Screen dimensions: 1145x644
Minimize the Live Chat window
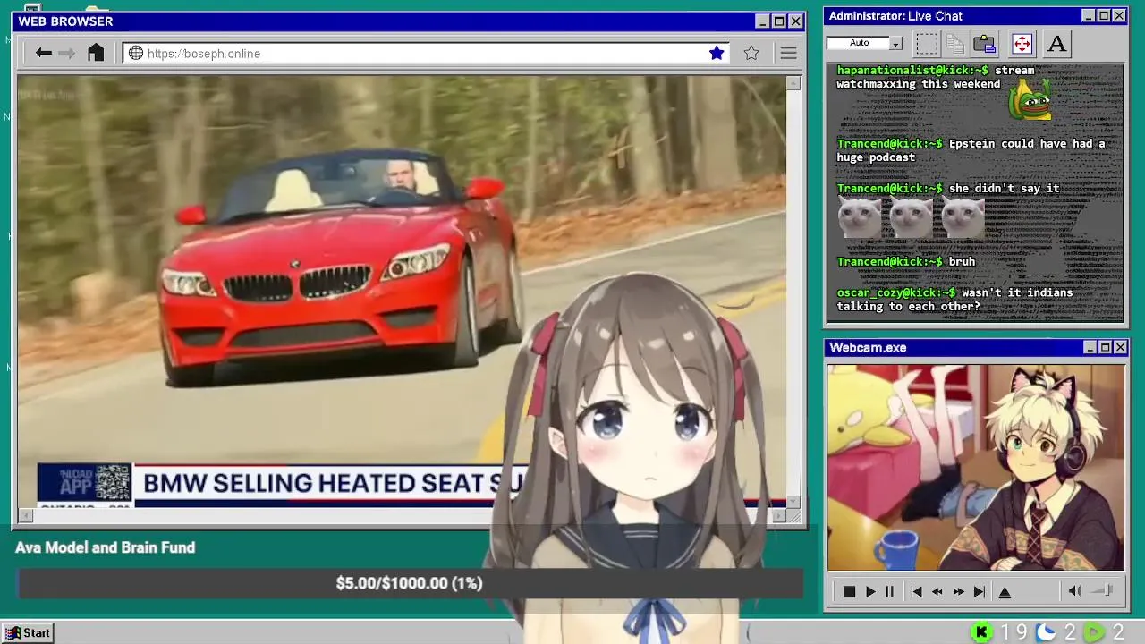coord(1088,16)
